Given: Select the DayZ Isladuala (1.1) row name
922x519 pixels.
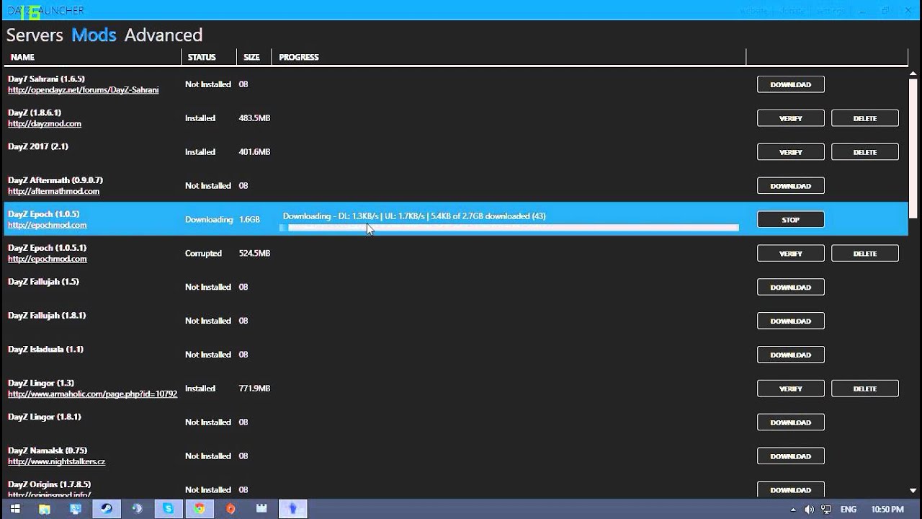Looking at the screenshot, I should pyautogui.click(x=45, y=349).
